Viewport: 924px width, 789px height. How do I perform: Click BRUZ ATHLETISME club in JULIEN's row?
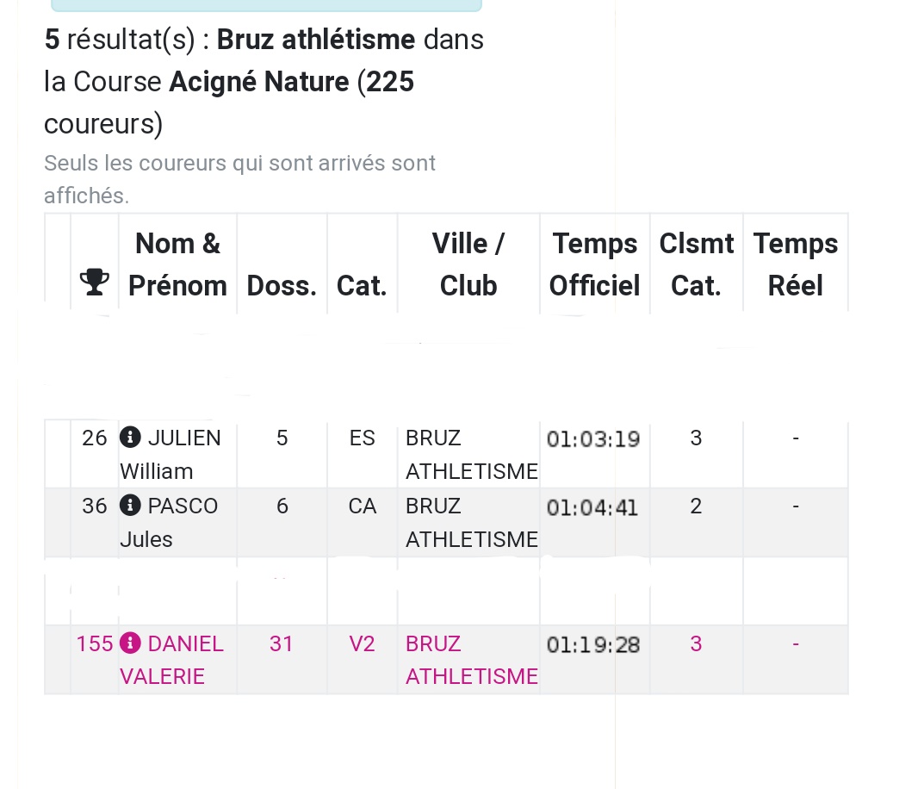point(471,454)
